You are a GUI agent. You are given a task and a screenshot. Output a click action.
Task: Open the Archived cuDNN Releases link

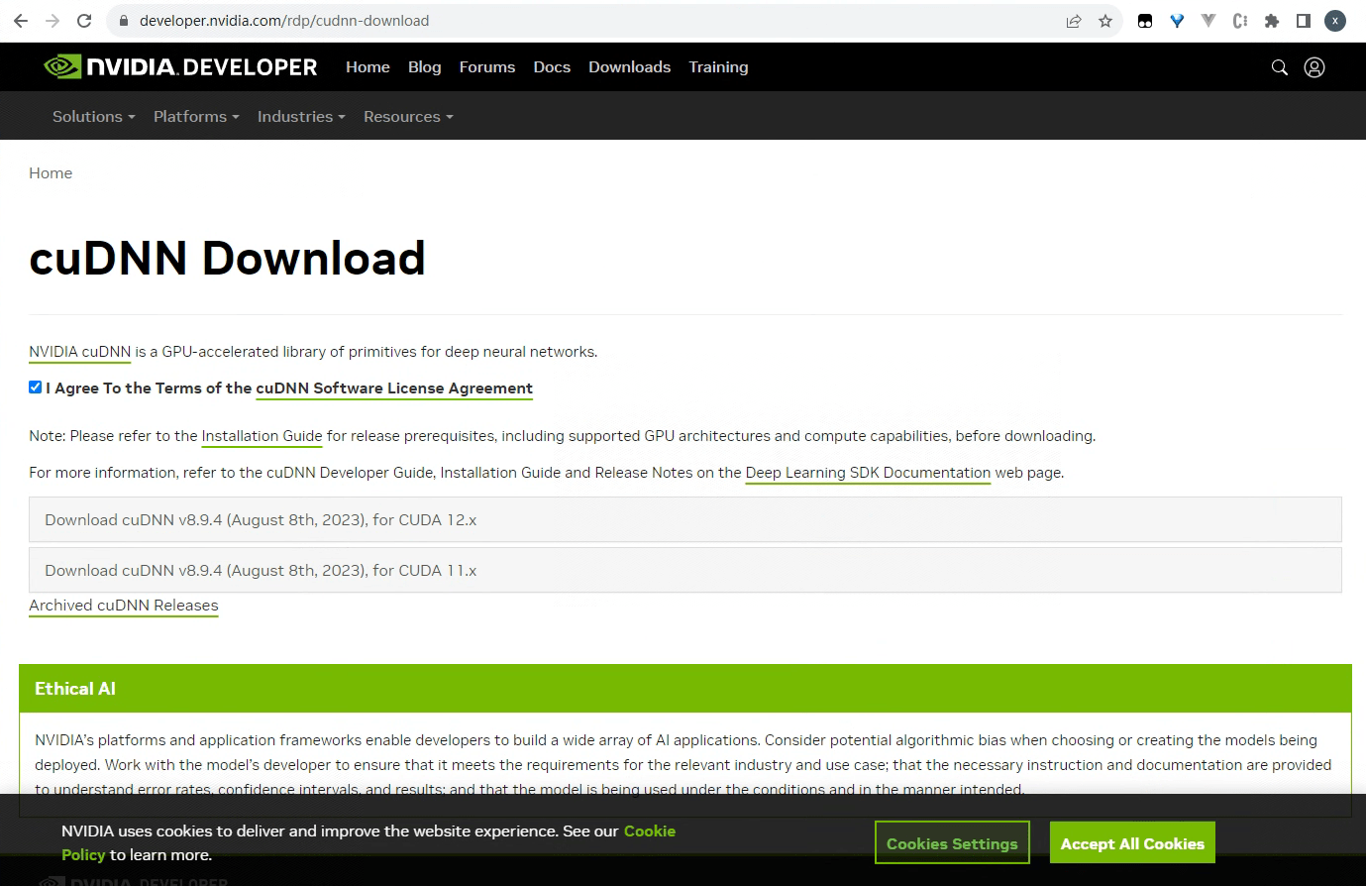coord(124,606)
